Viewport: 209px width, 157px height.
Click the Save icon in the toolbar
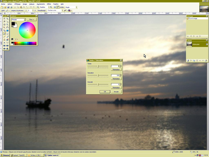8,7
